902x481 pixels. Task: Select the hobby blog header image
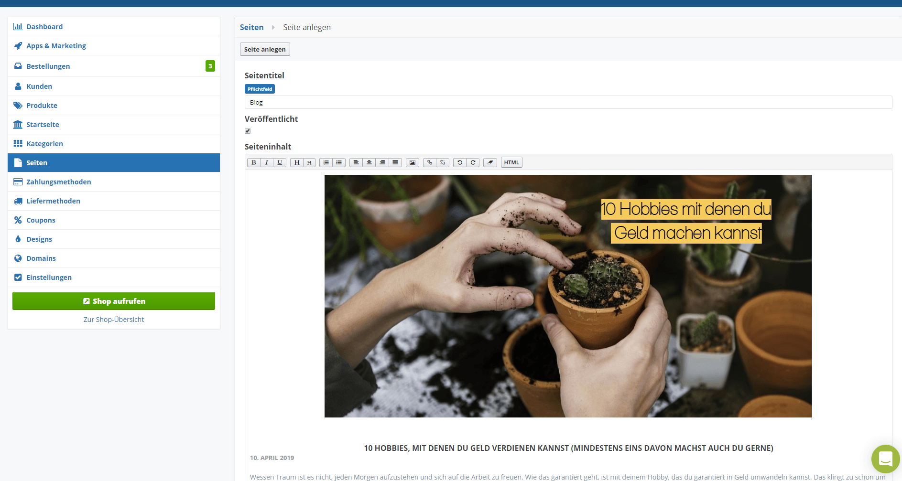(x=568, y=296)
